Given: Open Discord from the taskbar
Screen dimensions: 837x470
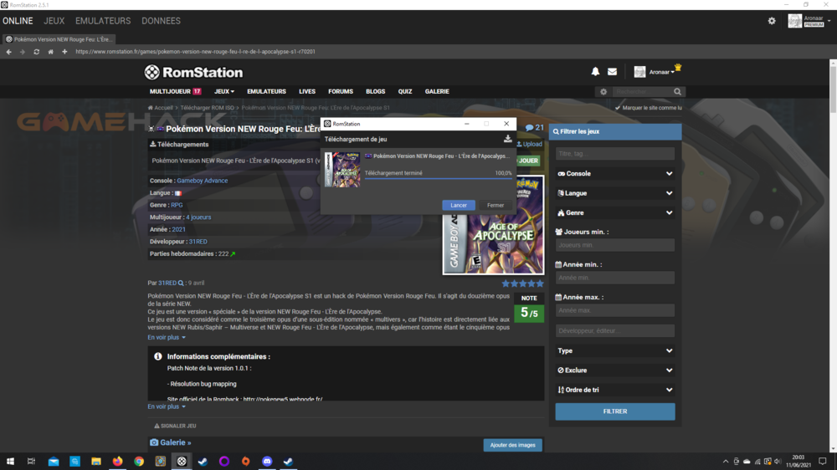Looking at the screenshot, I should click(x=267, y=462).
